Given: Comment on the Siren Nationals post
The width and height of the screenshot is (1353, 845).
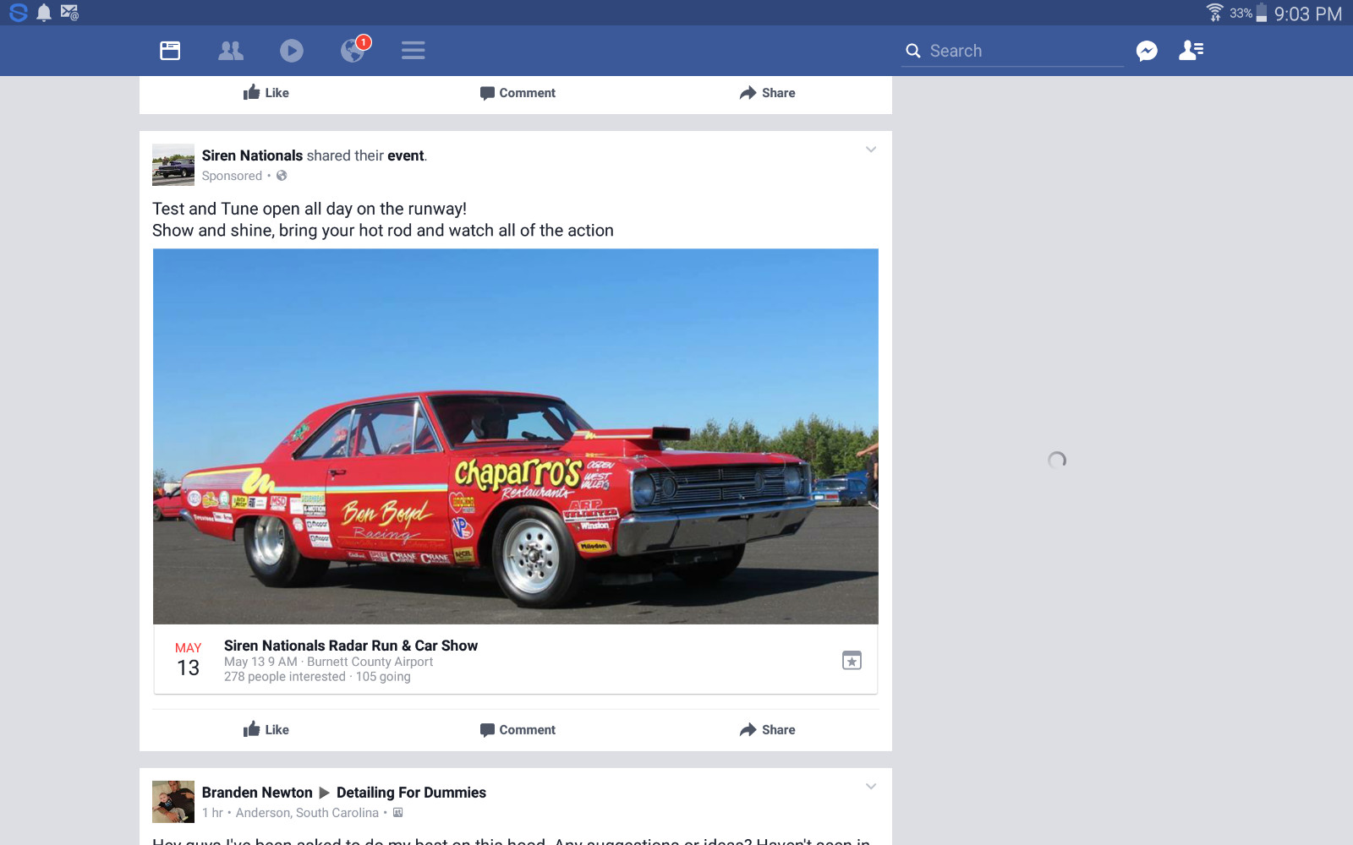Looking at the screenshot, I should tap(518, 729).
